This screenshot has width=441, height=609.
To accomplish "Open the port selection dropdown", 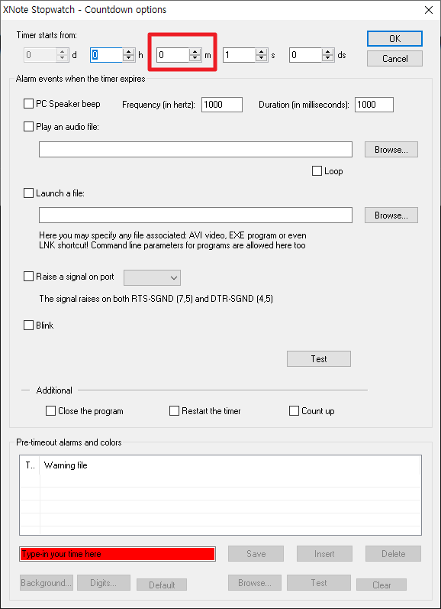I will (x=152, y=277).
